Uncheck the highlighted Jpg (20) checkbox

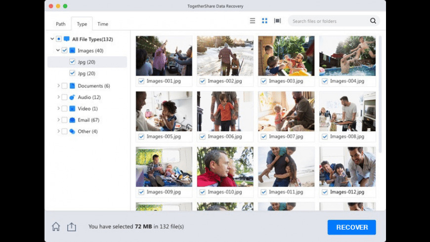click(x=72, y=62)
